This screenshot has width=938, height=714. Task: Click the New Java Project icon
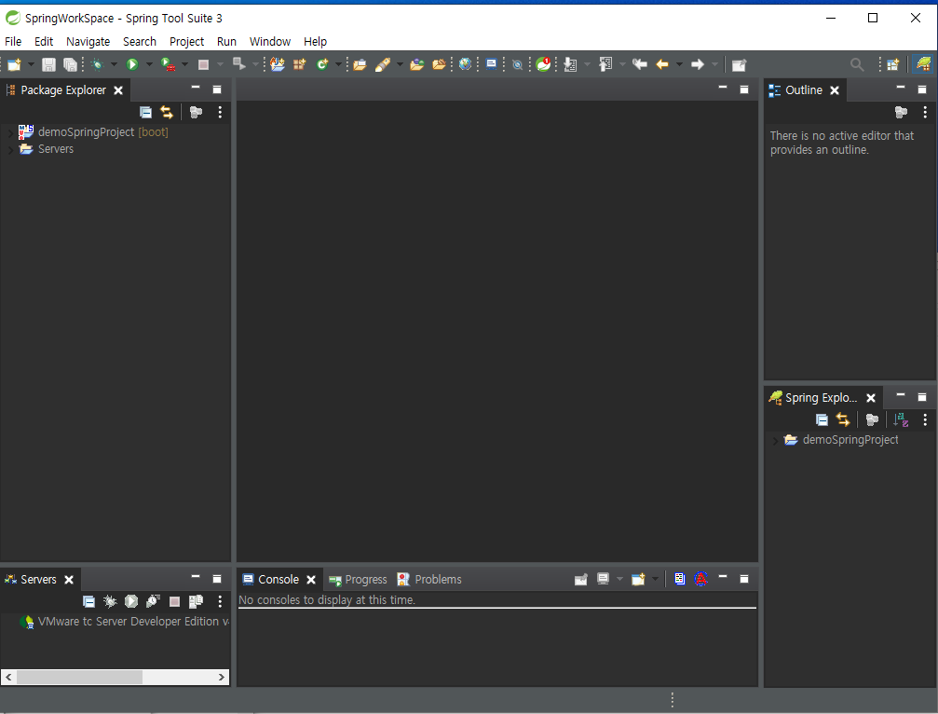tap(277, 64)
